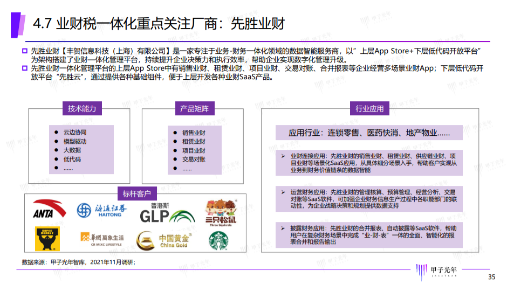Select the 行业应用 header label
Viewport: 507px width, 284px height.
(x=369, y=109)
